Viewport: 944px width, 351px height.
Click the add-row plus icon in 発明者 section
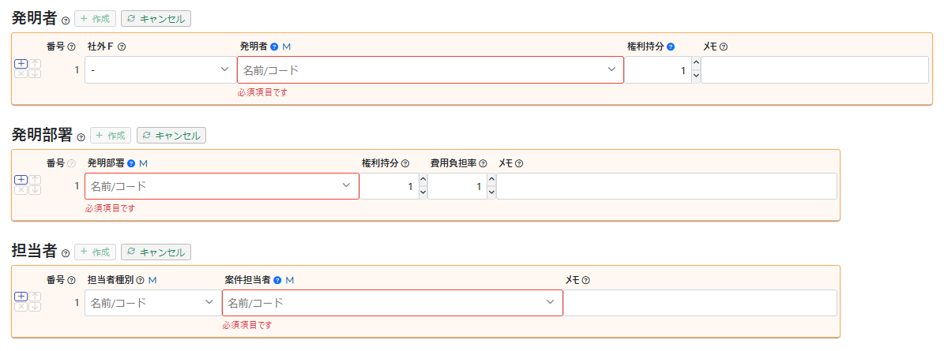coord(21,63)
